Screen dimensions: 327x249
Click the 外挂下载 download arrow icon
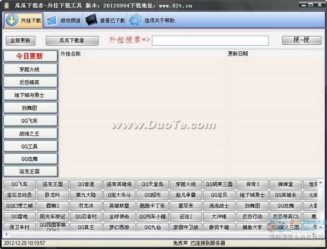[12, 20]
